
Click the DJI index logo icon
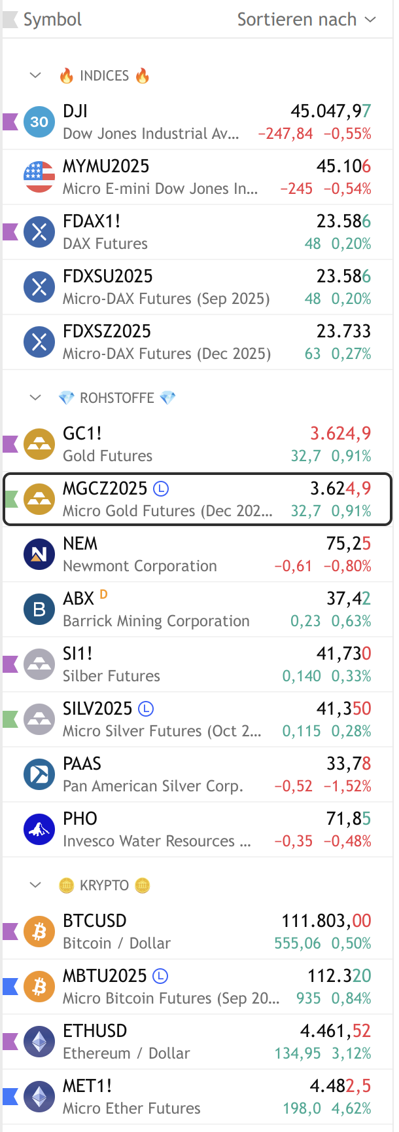39,122
